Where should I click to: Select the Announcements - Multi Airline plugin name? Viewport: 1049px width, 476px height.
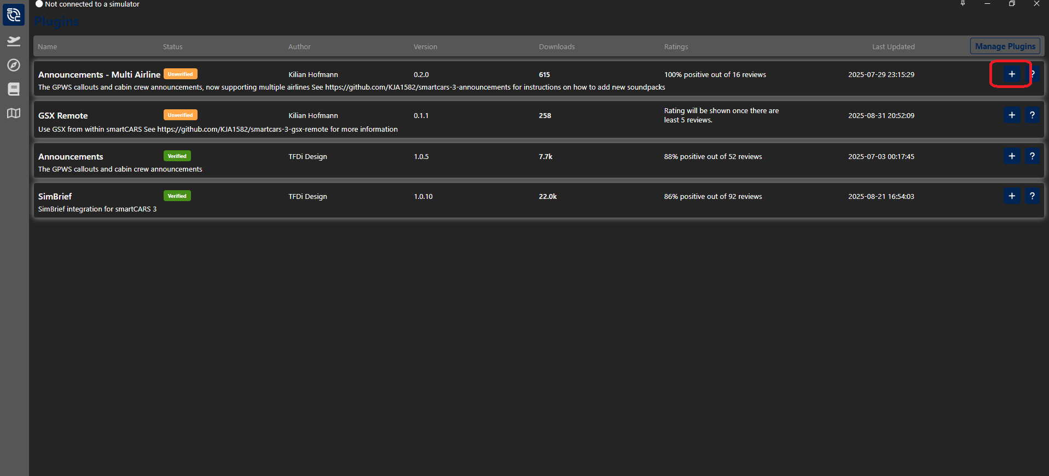pyautogui.click(x=99, y=75)
